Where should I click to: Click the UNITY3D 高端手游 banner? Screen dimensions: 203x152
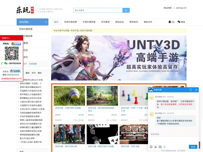(x=119, y=58)
